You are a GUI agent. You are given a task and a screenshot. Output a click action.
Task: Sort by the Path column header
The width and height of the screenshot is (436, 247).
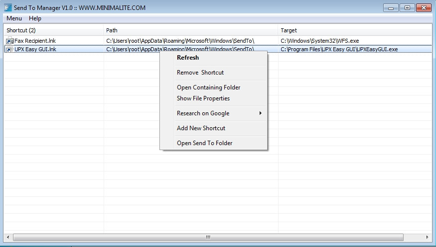point(190,30)
